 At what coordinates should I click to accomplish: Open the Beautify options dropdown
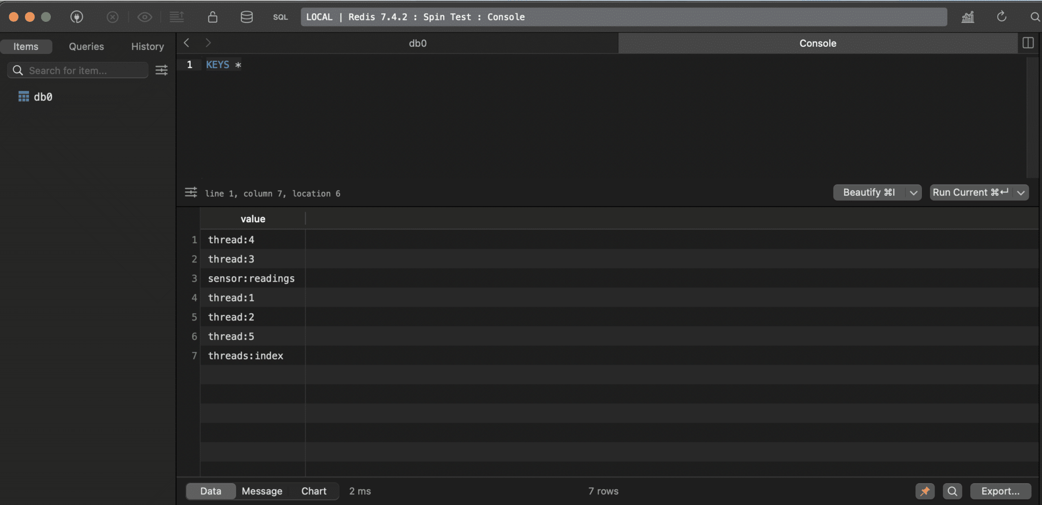(914, 192)
